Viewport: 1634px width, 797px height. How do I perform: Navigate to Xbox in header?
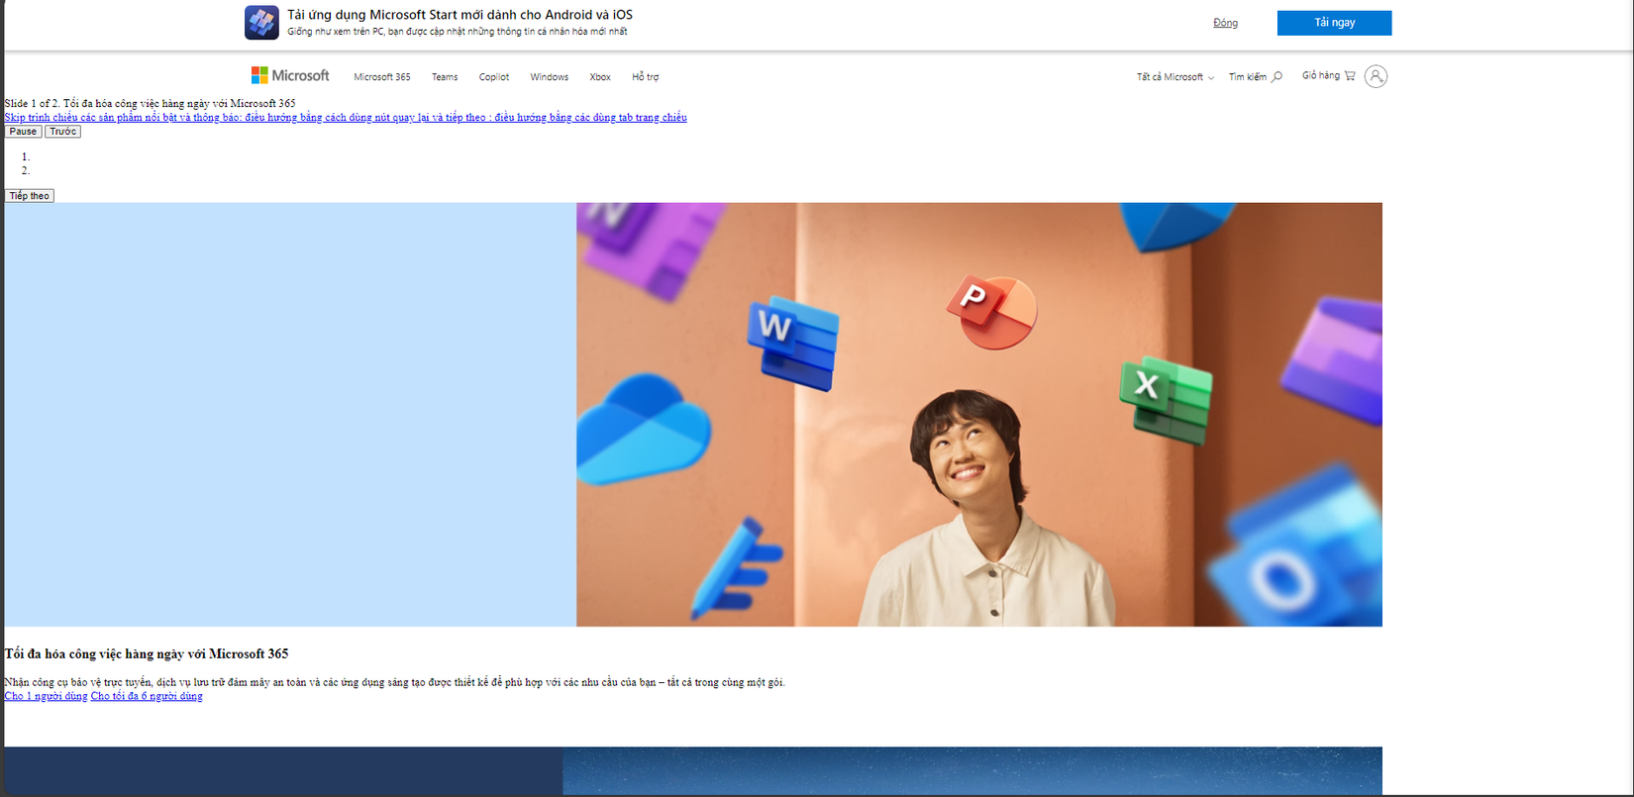tap(600, 77)
